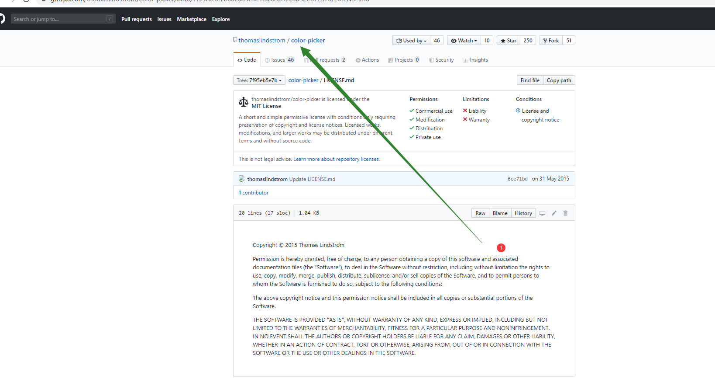Open Pull requests in the top navigation
Screen dimensions: 715x389
137,19
